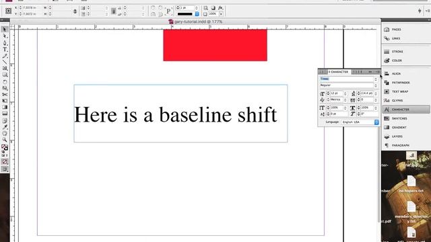Select the Zoom tool in toolbox
Image resolution: width=431 pixels, height=242 pixels.
point(5,140)
